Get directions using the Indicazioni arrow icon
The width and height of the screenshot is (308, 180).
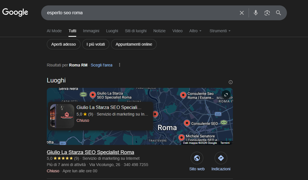tap(221, 158)
